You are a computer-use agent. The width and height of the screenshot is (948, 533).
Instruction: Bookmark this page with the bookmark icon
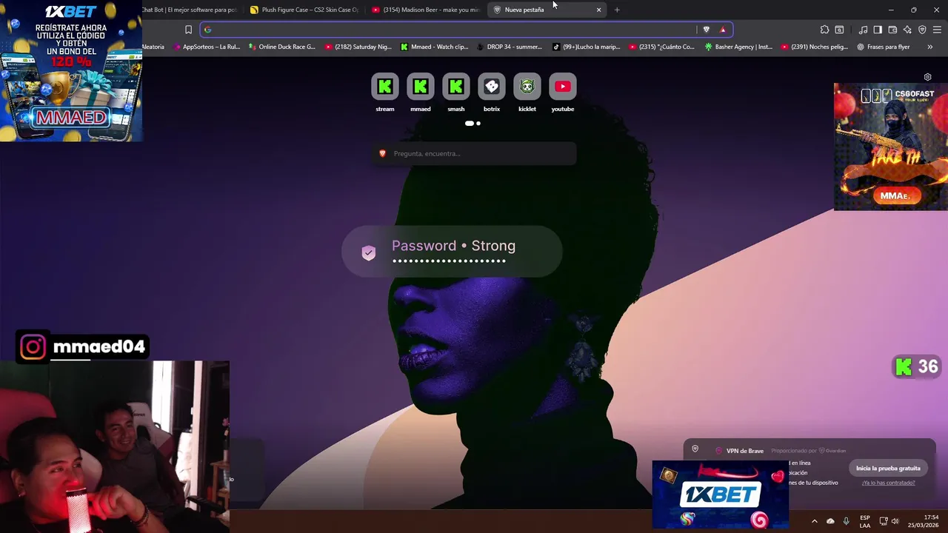[x=188, y=30]
